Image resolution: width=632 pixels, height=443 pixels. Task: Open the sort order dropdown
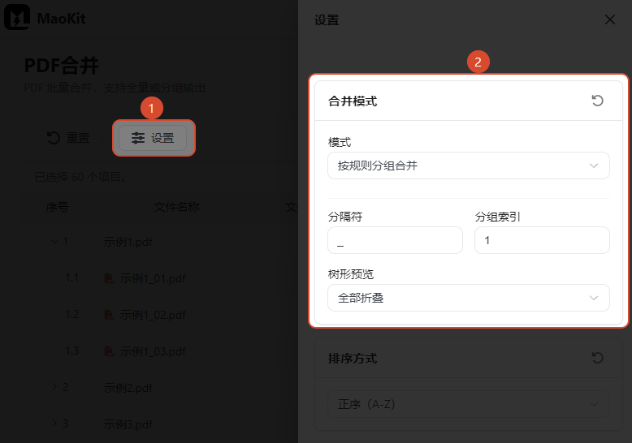coord(469,404)
